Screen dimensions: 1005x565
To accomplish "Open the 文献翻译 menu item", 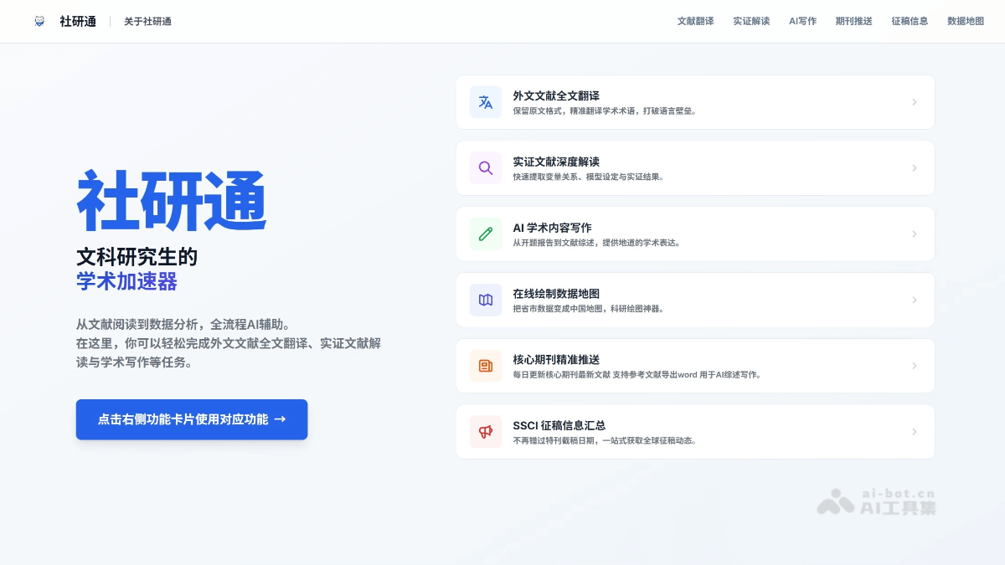I will click(x=695, y=22).
